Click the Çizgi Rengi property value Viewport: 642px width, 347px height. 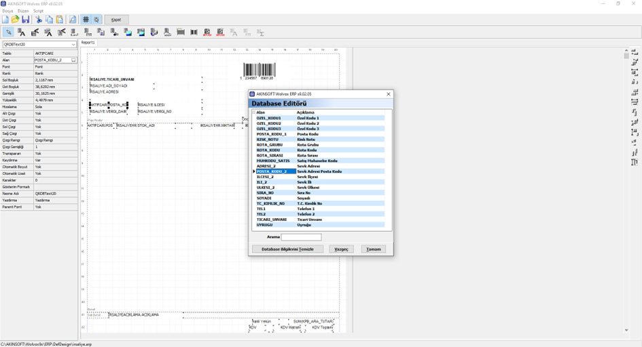[55, 140]
